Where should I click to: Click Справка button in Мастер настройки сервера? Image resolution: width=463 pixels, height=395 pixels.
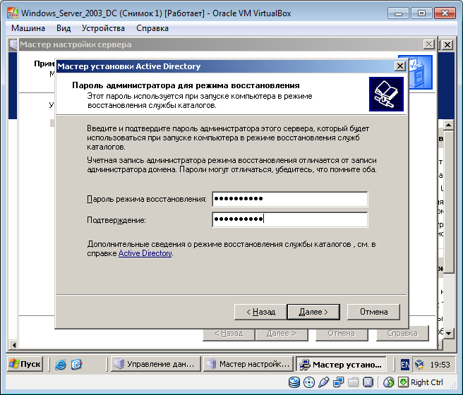click(x=402, y=334)
